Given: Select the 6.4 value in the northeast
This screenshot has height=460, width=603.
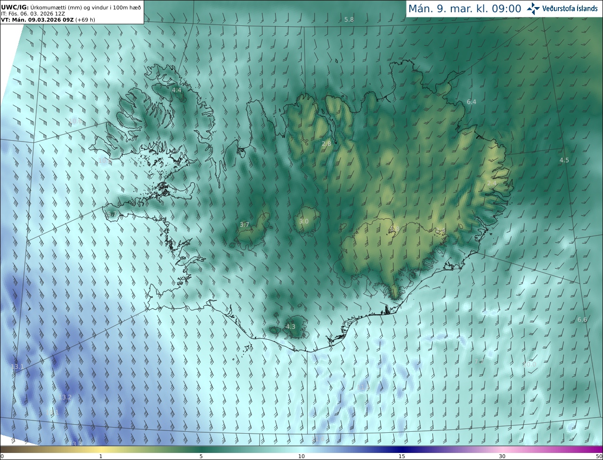Looking at the screenshot, I should (472, 102).
